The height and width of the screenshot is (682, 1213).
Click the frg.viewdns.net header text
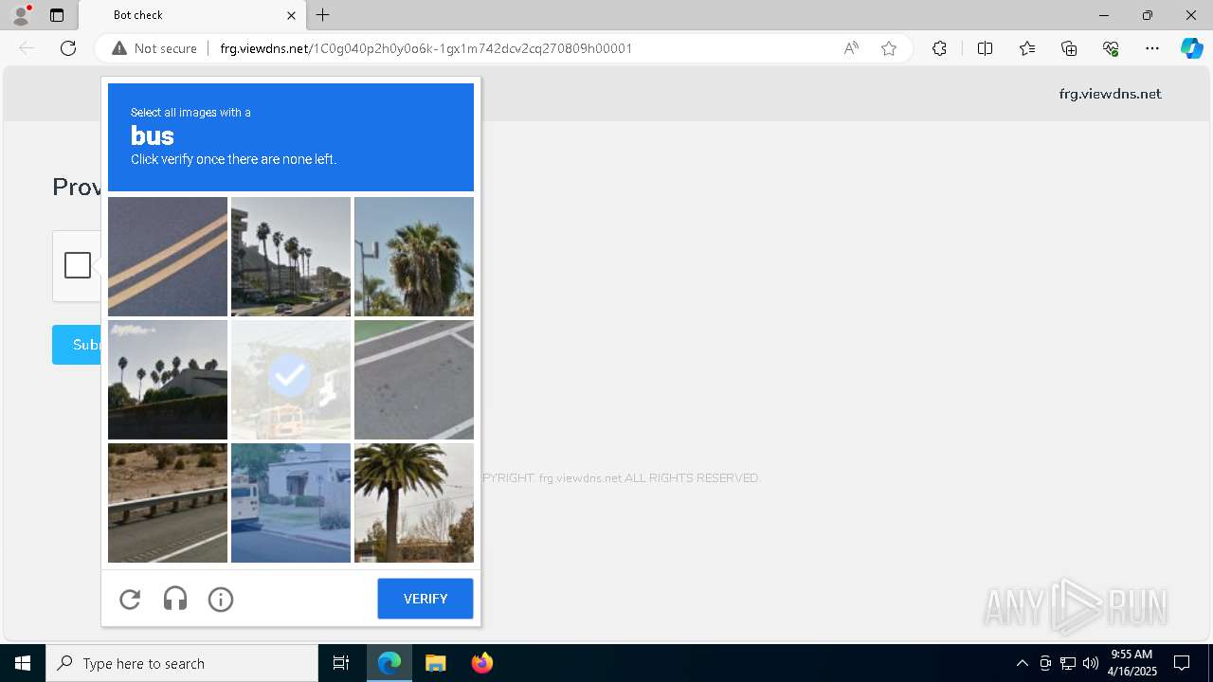(1110, 94)
